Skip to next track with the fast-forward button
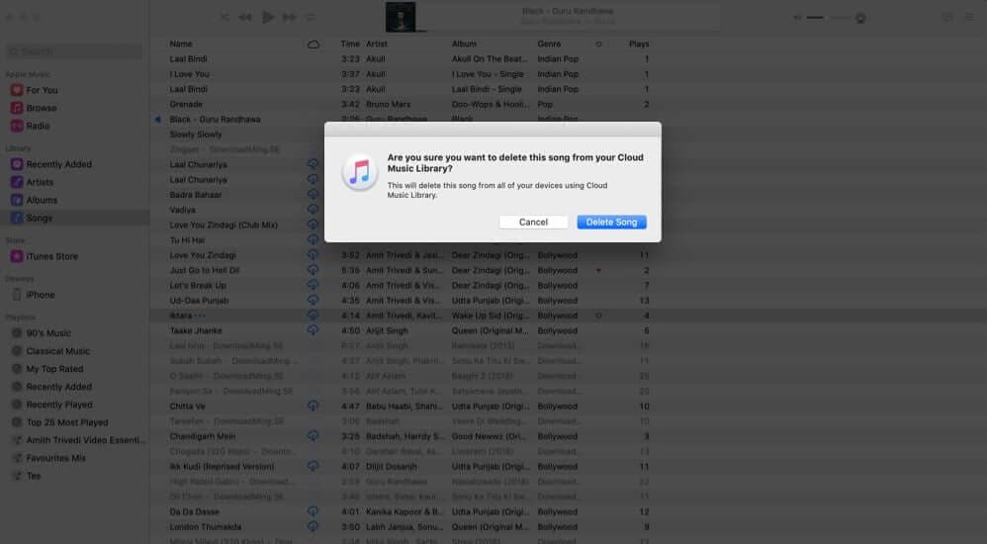 [x=289, y=17]
